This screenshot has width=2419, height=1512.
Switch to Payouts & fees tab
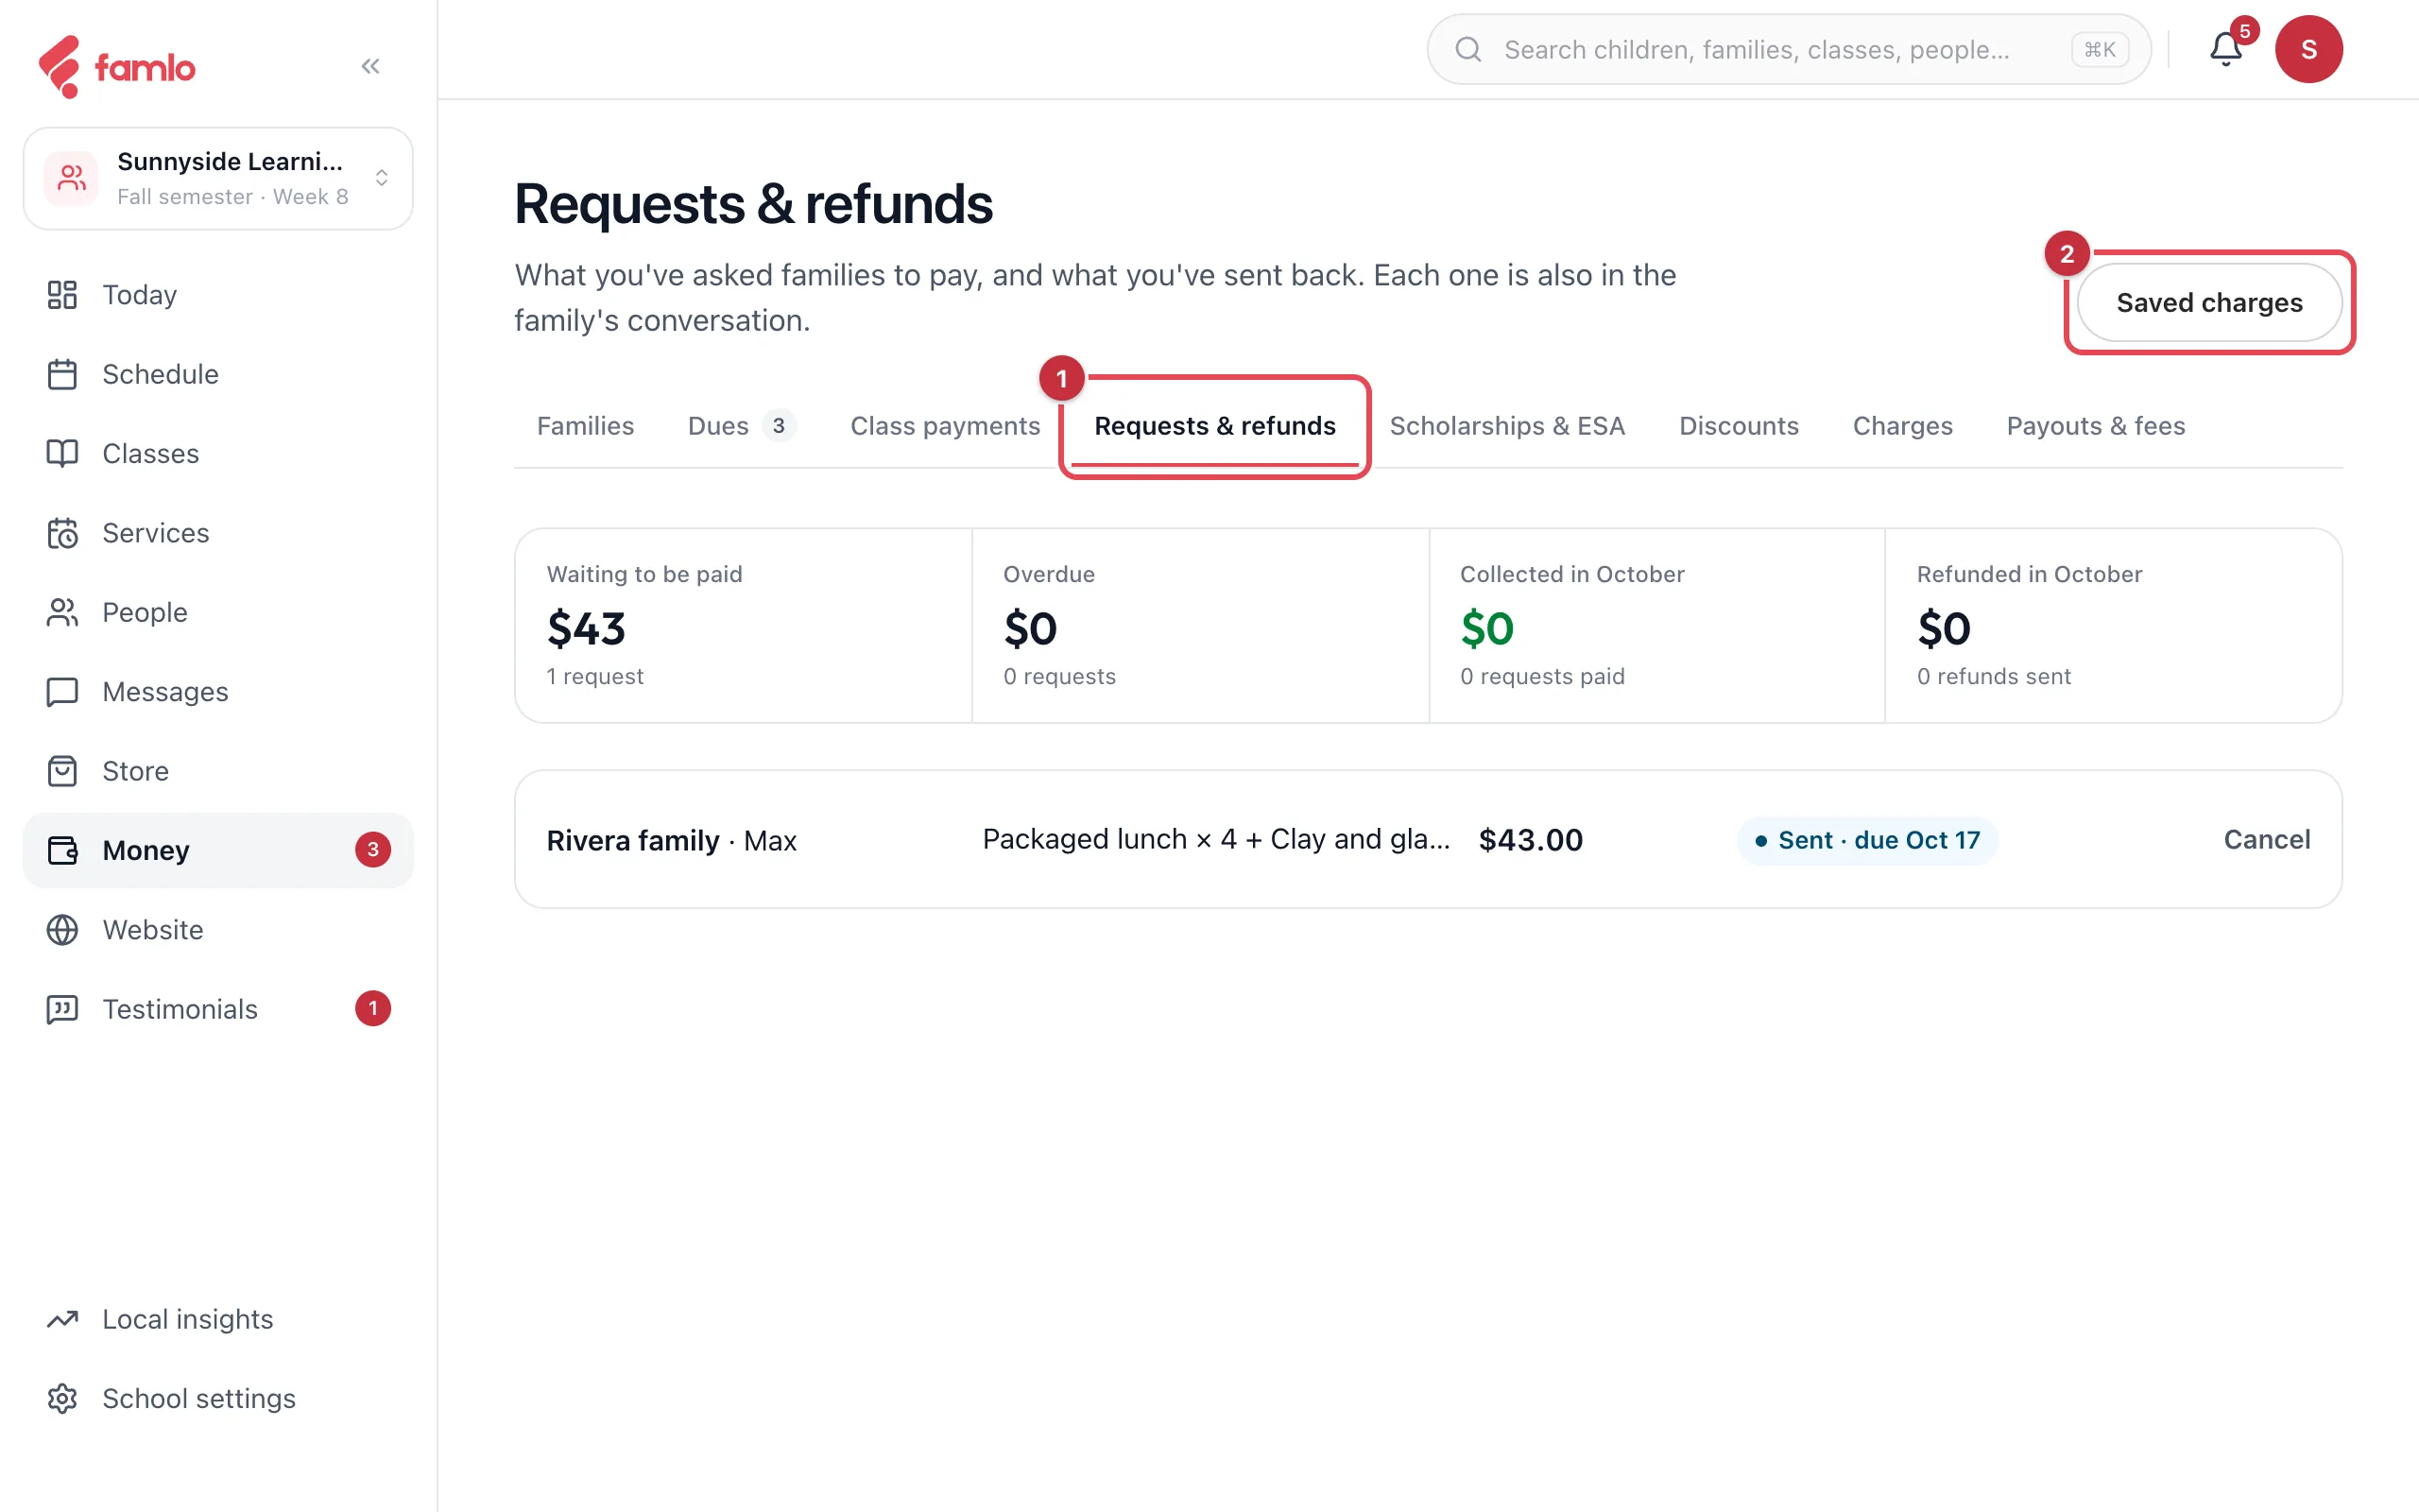[x=2095, y=426]
